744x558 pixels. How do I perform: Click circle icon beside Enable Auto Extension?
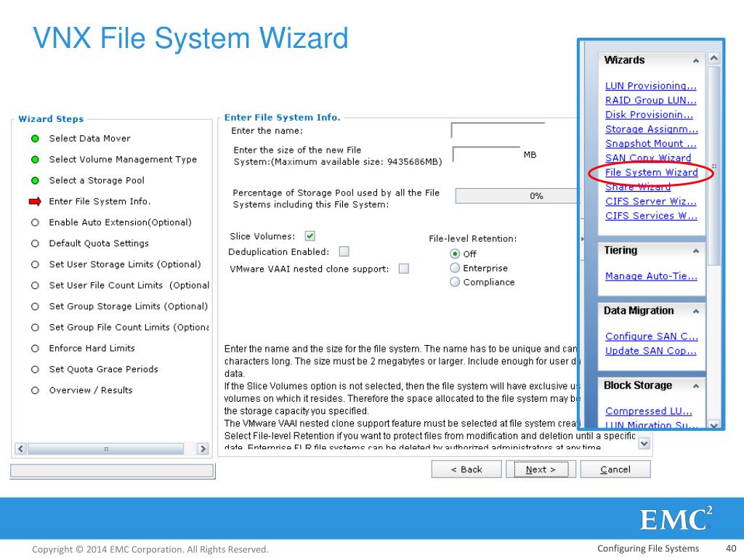click(x=35, y=222)
